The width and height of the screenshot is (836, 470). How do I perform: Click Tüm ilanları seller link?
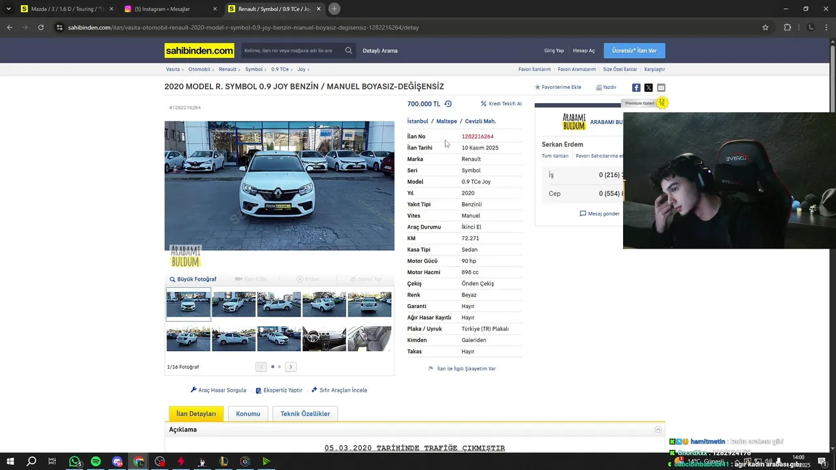(x=555, y=156)
